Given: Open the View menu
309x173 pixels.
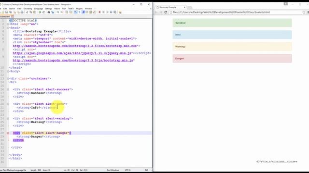Looking at the screenshot, I should [19, 9].
